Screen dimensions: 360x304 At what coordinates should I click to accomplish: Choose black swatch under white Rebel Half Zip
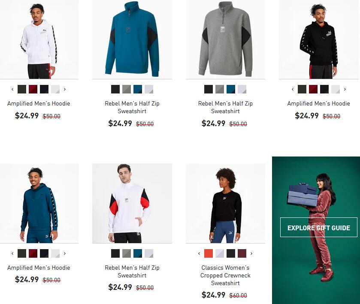(x=115, y=253)
